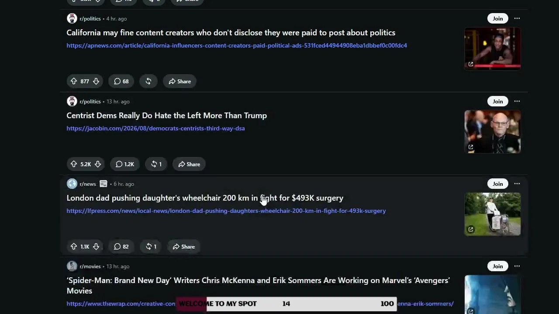View the 82 comments on London dad post
This screenshot has width=559, height=314.
click(121, 246)
